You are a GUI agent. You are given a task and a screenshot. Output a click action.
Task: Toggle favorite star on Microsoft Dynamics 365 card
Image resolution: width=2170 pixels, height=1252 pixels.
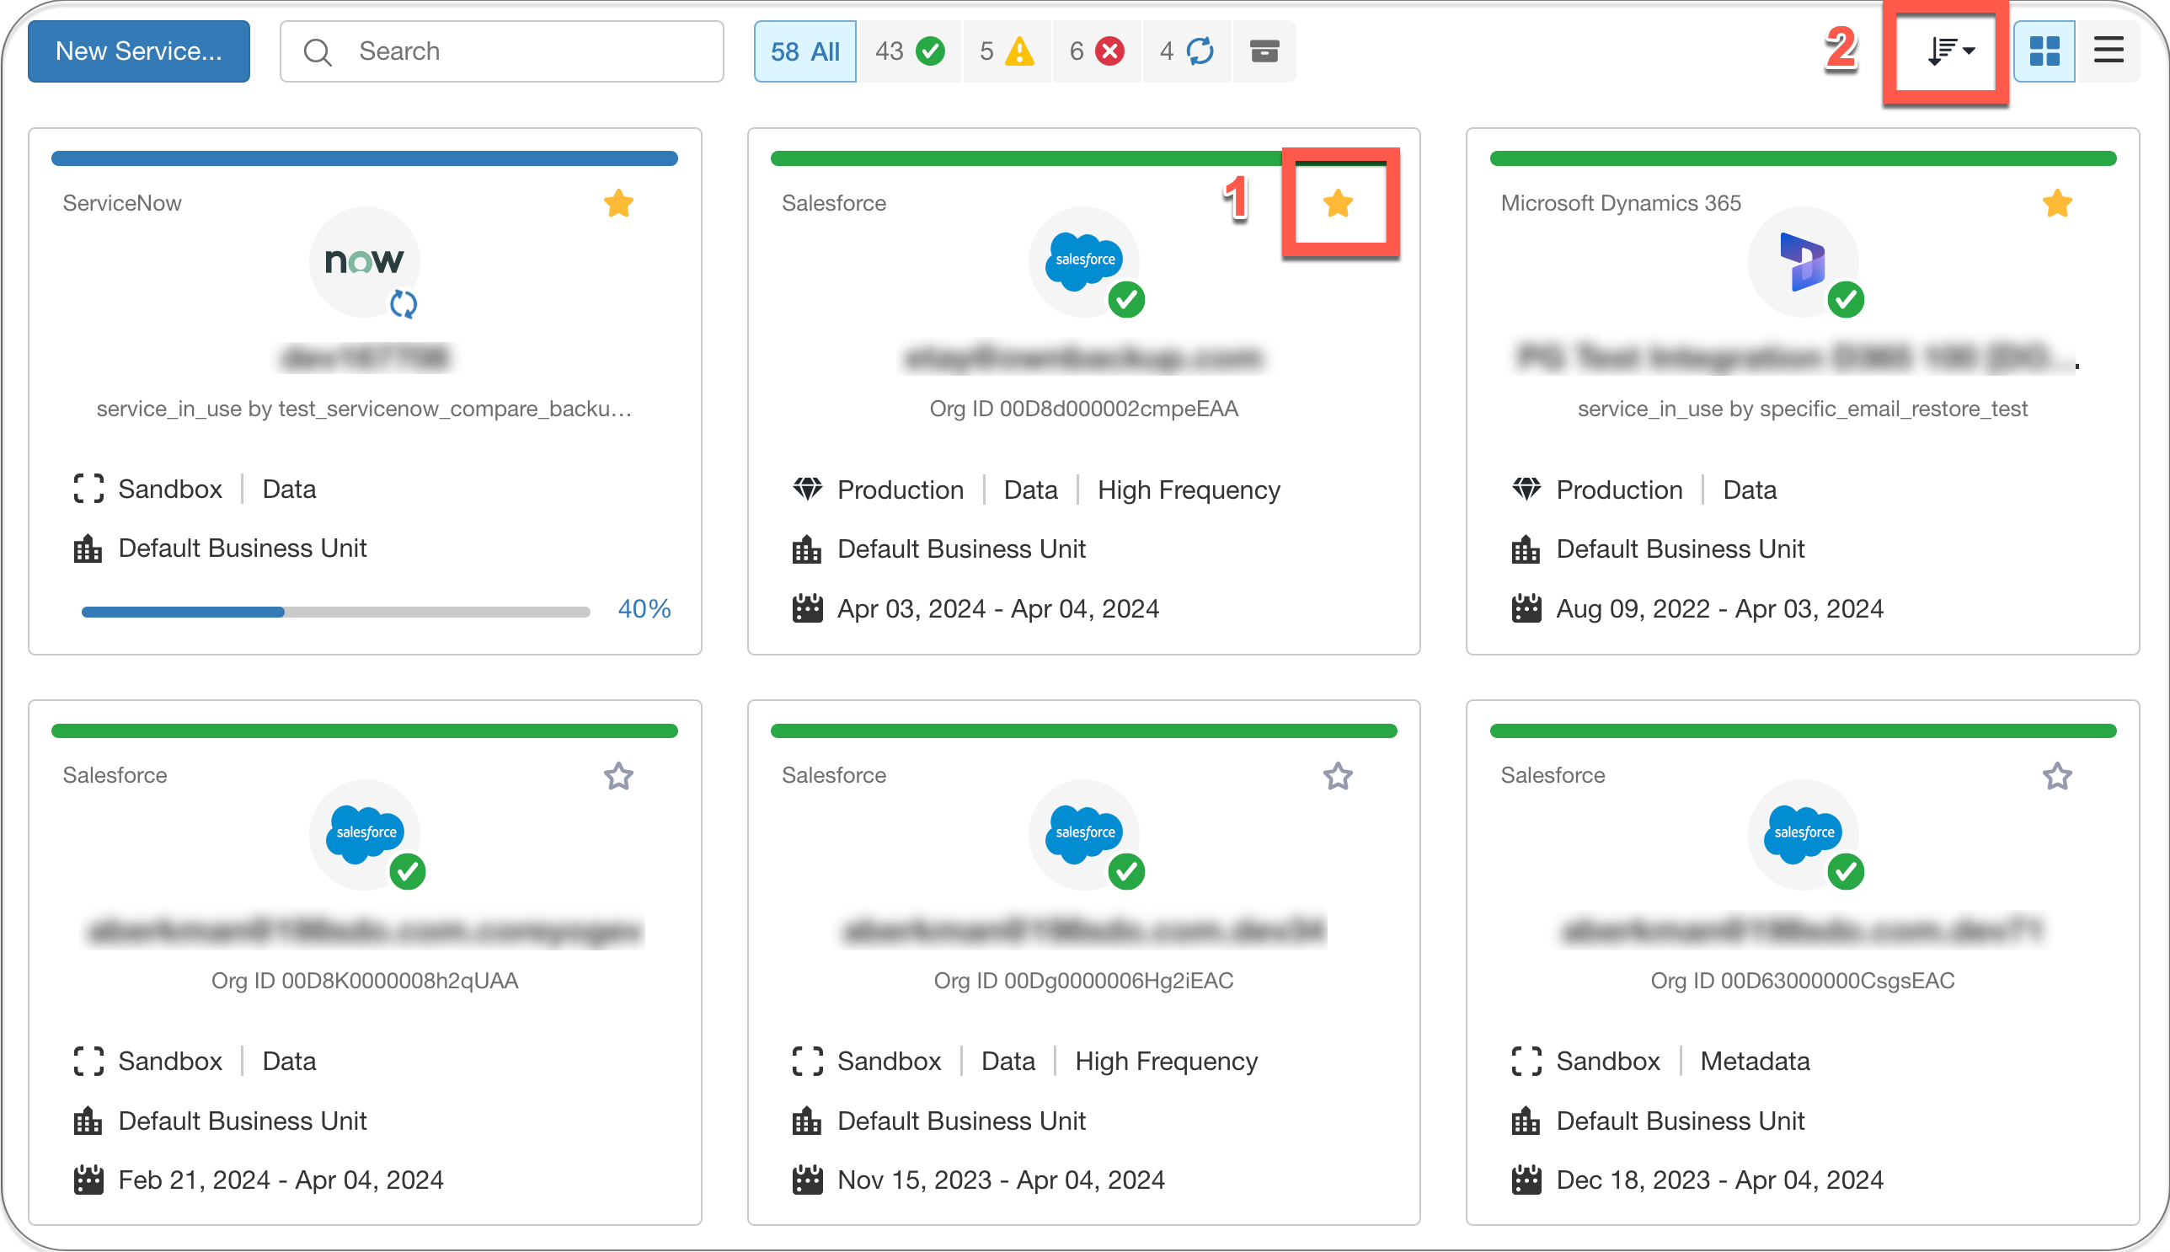coord(2056,204)
